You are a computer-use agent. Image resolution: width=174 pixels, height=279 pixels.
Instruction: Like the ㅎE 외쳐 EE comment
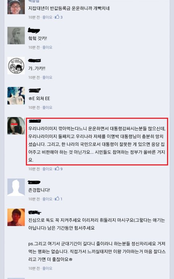coord(47,108)
